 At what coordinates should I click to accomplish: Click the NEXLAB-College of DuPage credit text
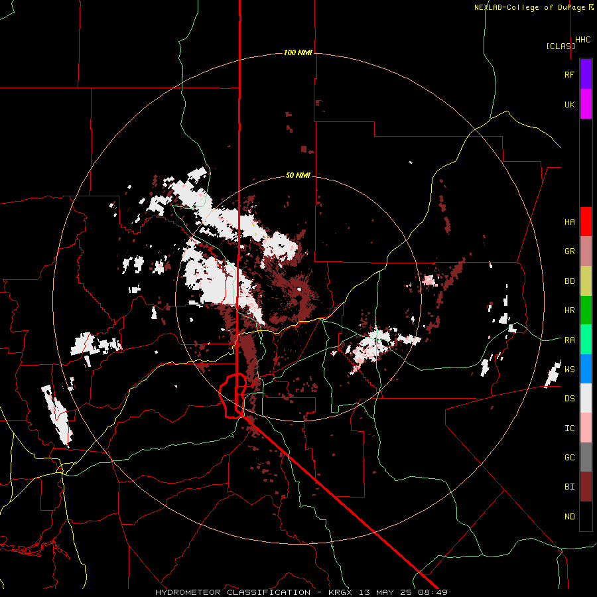530,7
